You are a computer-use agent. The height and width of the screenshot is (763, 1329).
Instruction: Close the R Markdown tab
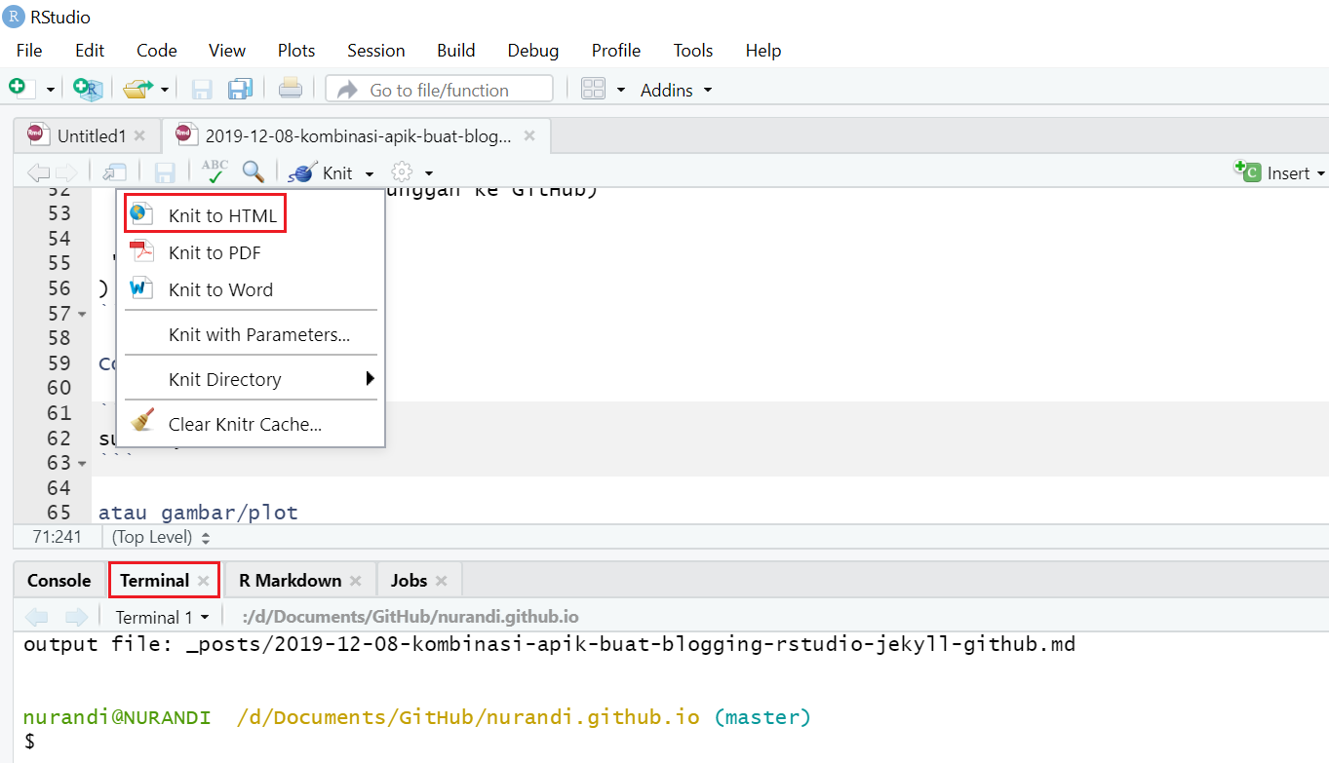355,581
